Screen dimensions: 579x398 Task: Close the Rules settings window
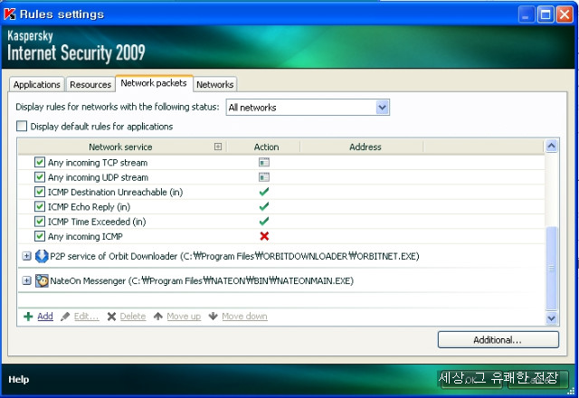(x=565, y=14)
